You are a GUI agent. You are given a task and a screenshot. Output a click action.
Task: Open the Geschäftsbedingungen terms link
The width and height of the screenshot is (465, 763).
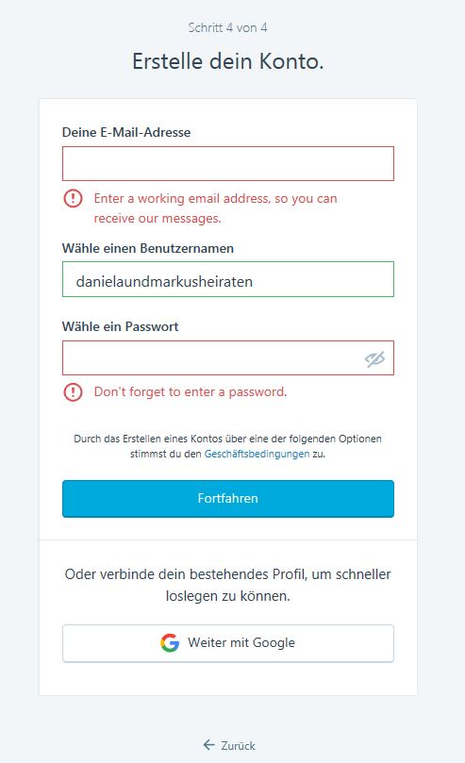click(x=257, y=454)
